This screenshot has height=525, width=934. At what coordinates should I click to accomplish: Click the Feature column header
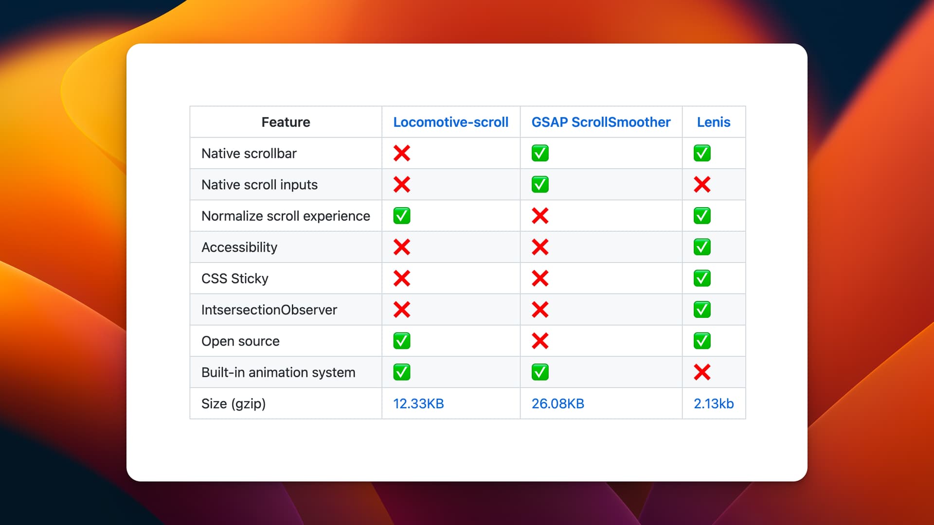click(x=286, y=122)
